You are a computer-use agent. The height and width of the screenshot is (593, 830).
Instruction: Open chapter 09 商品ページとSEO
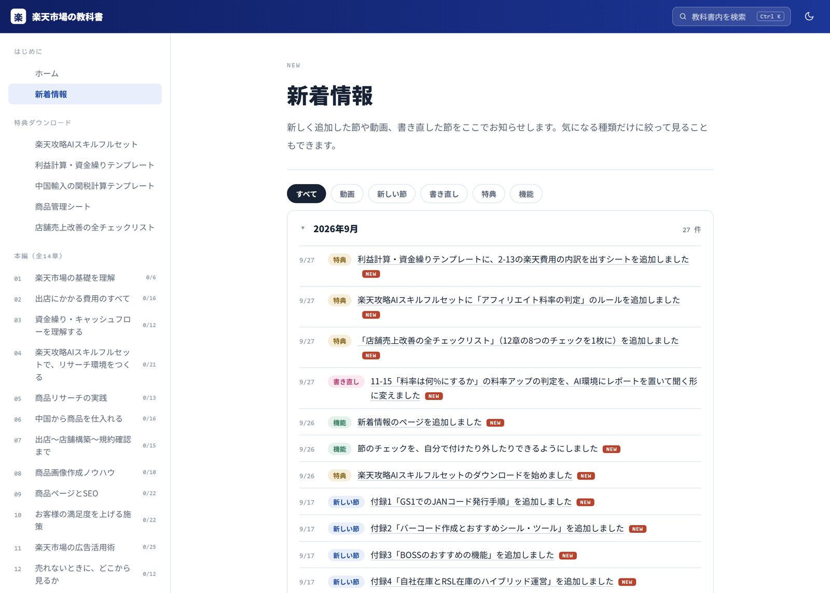point(85,493)
